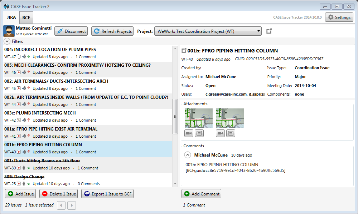Click the green priority arrow on WT-47 row

click(x=29, y=57)
